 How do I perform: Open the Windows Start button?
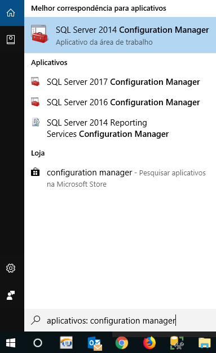11,343
